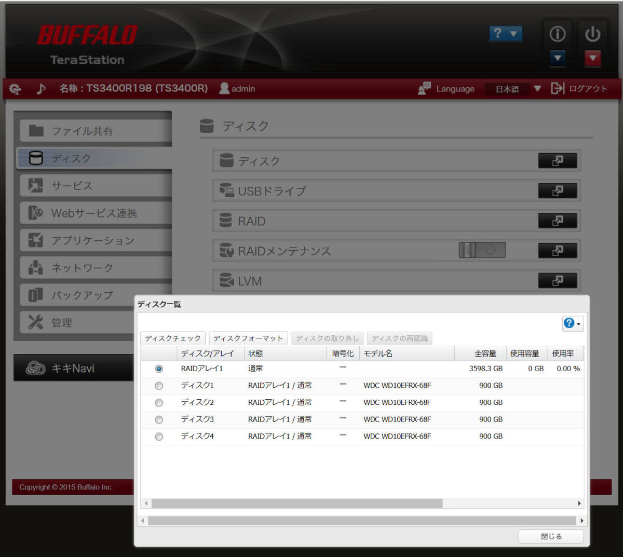Open the LVM row's popup icon
This screenshot has width=623, height=557.
point(558,281)
